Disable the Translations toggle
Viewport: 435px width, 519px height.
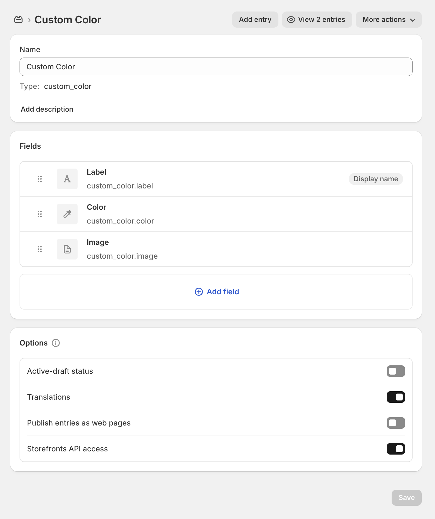point(396,397)
